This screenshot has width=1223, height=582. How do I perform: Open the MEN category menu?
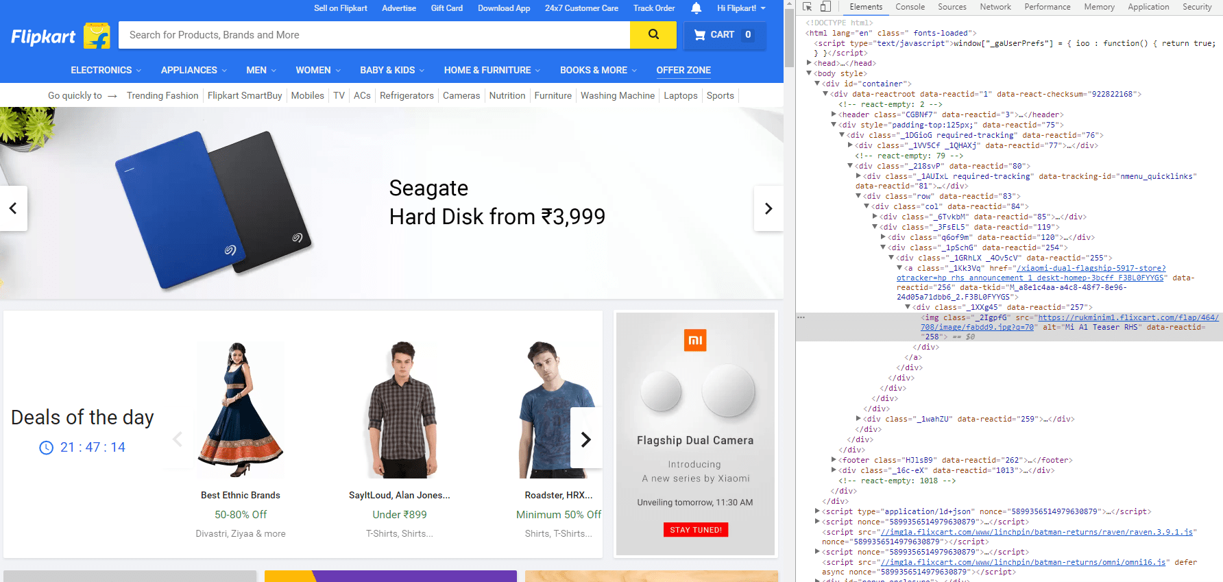pyautogui.click(x=261, y=70)
